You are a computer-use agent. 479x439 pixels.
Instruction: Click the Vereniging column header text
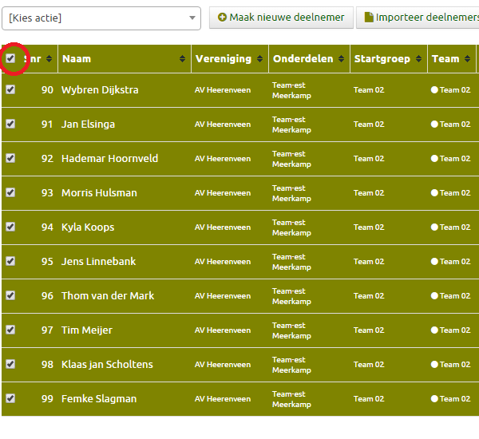coord(224,59)
